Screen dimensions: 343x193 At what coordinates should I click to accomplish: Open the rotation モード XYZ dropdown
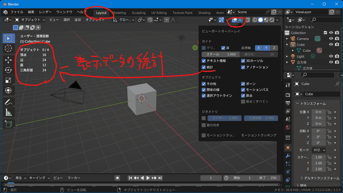(x=319, y=150)
